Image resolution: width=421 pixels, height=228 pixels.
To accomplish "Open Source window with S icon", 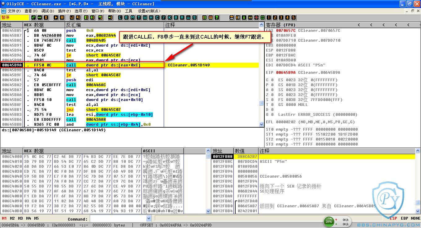I will click(194, 18).
